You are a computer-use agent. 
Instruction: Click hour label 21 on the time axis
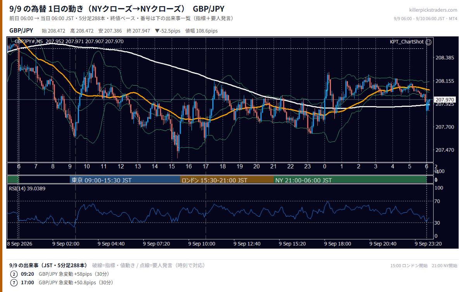pyautogui.click(x=274, y=167)
